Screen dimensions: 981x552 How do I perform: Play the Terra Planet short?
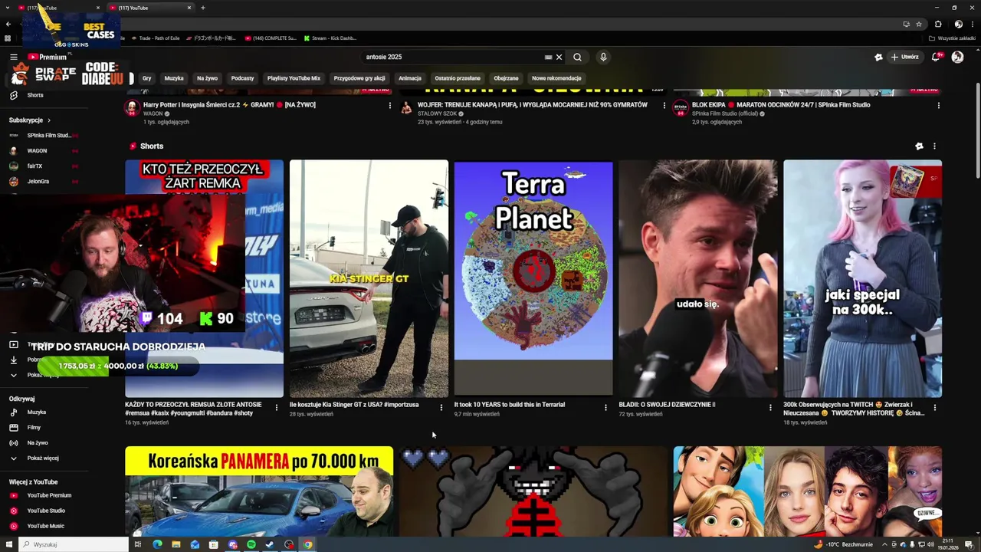(533, 278)
